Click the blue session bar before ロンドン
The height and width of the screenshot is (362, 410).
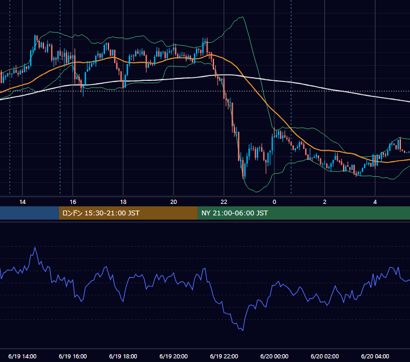pos(30,213)
